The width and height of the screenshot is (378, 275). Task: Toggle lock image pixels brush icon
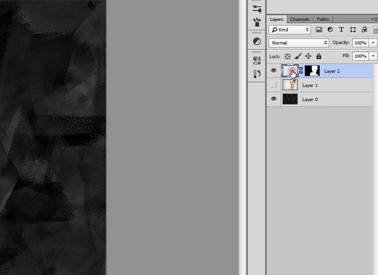click(298, 56)
